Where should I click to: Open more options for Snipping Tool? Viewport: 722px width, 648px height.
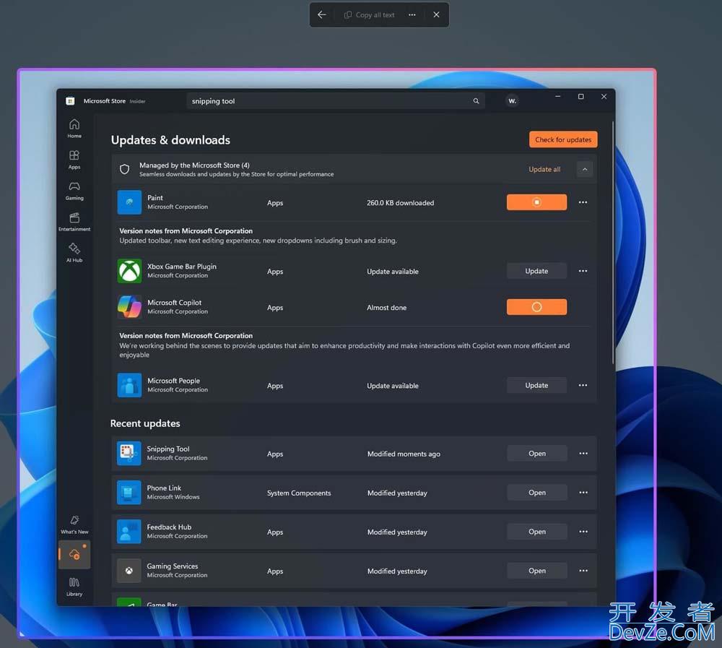[583, 454]
